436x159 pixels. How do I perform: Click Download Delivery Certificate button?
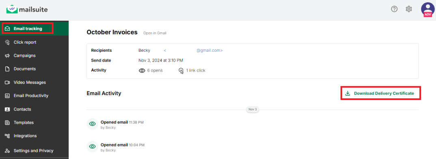381,93
